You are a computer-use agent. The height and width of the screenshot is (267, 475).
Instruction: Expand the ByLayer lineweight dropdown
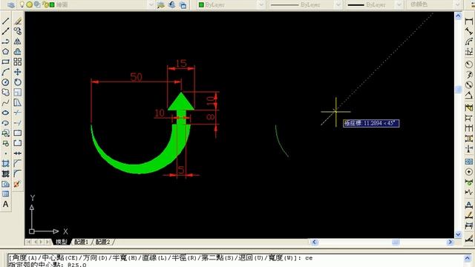pyautogui.click(x=399, y=4)
